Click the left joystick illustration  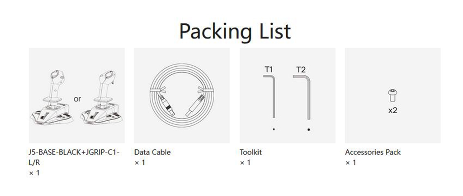pyautogui.click(x=52, y=97)
